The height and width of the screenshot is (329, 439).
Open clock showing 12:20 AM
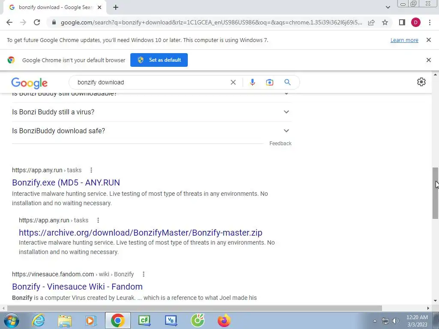point(417,321)
